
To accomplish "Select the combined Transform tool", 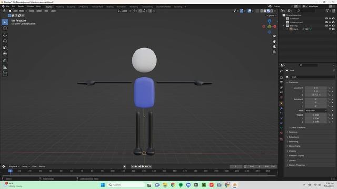I will [5, 54].
